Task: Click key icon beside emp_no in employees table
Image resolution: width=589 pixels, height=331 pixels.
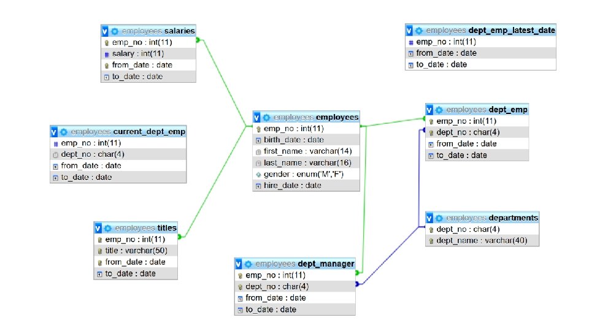Action: point(258,129)
